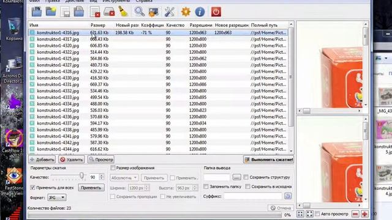Zoom in preview with red plus icon

tap(364, 214)
